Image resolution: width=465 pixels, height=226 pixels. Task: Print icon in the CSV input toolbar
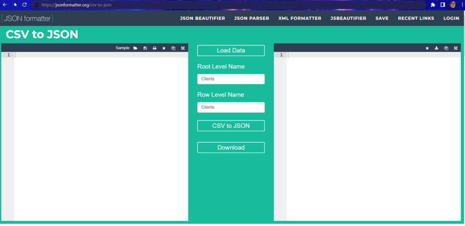coord(154,48)
